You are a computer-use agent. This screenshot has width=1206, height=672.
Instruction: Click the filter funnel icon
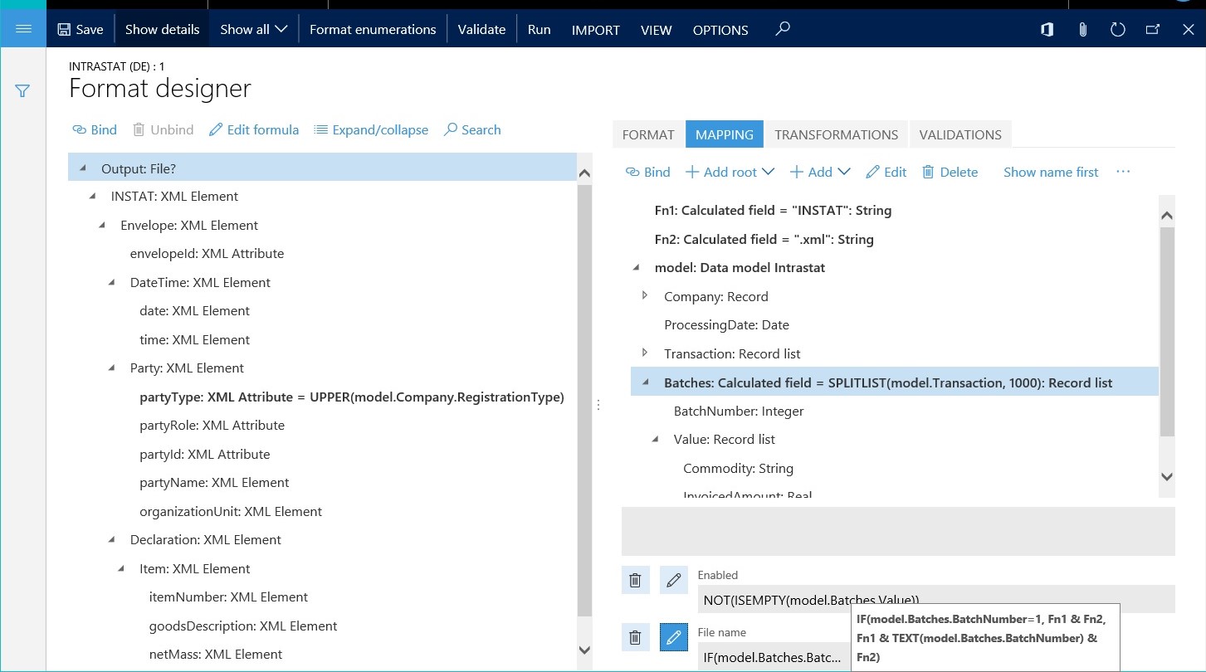(22, 91)
